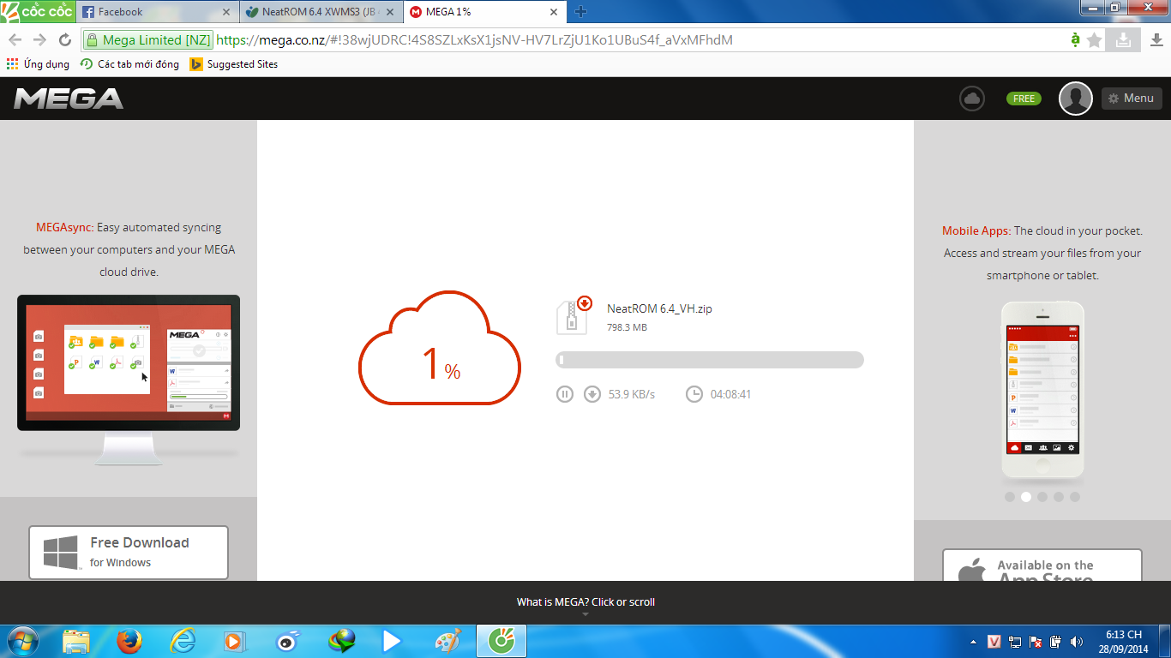Image resolution: width=1171 pixels, height=658 pixels.
Task: Open the orange media player taskbar icon
Action: 233,641
